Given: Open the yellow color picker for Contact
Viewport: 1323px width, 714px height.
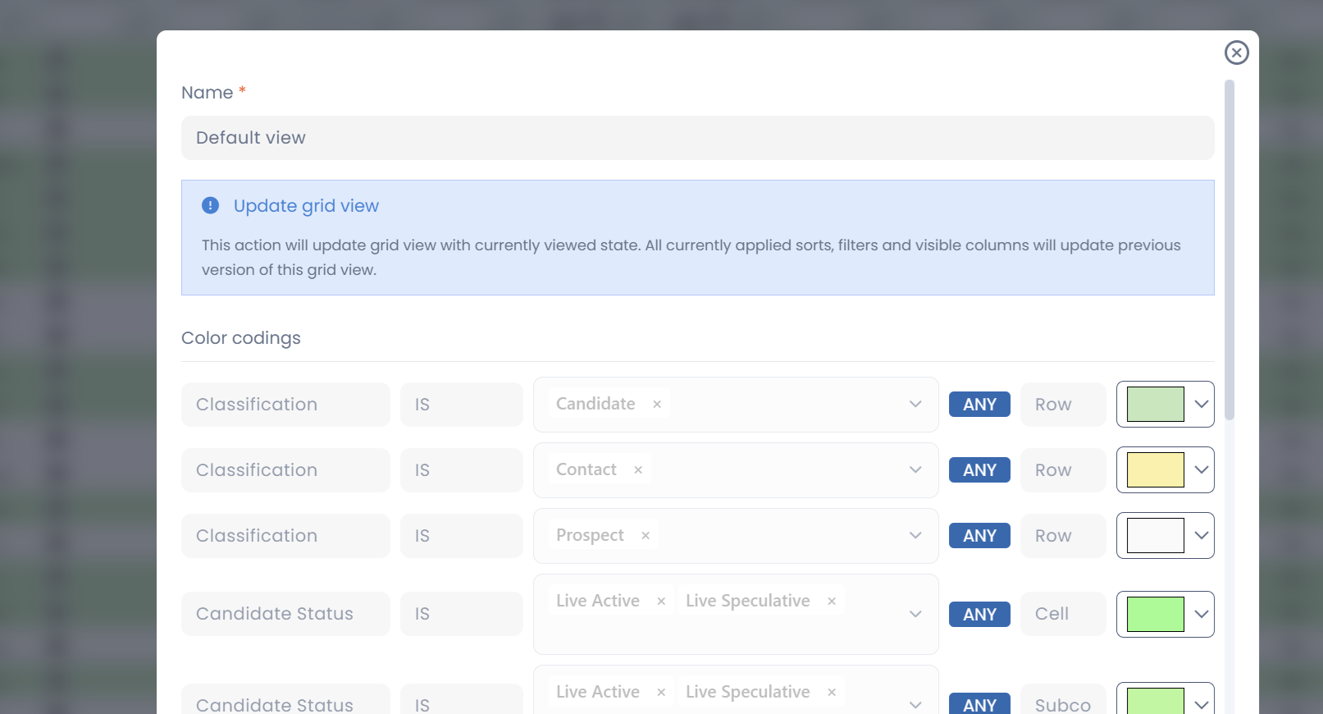Looking at the screenshot, I should coord(1165,470).
